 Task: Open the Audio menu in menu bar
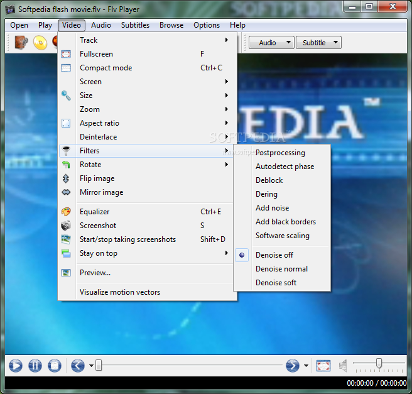coord(101,25)
